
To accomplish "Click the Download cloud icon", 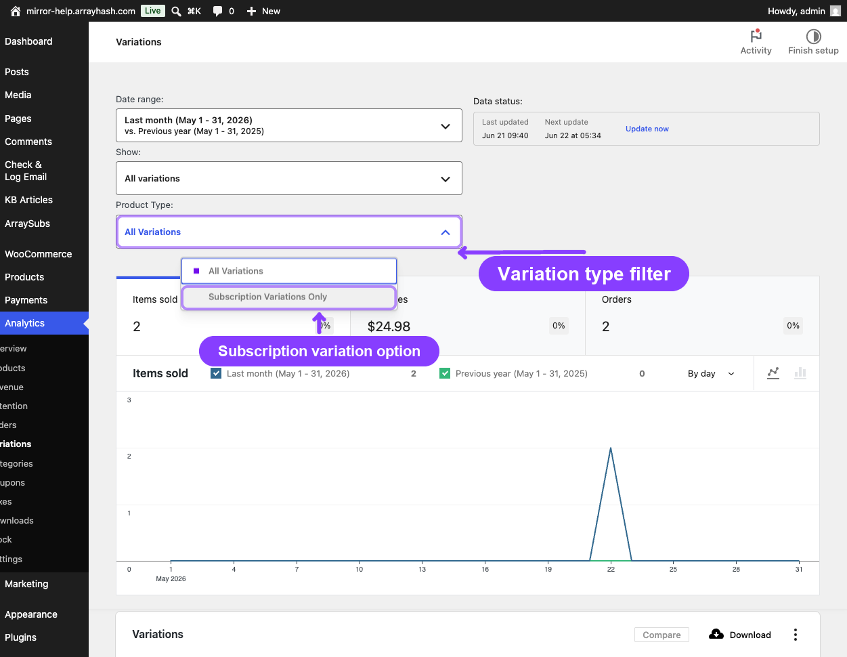I will pyautogui.click(x=716, y=634).
